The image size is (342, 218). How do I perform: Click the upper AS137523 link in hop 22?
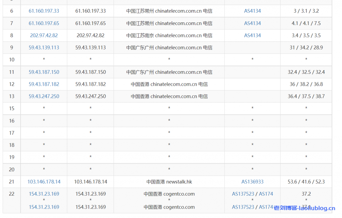(243, 194)
